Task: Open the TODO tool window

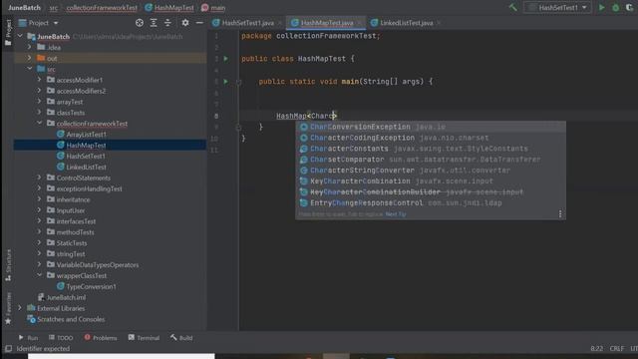Action: (61, 338)
